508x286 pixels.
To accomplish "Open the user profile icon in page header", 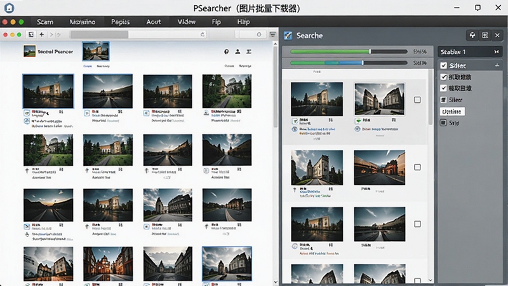I will coord(237,51).
